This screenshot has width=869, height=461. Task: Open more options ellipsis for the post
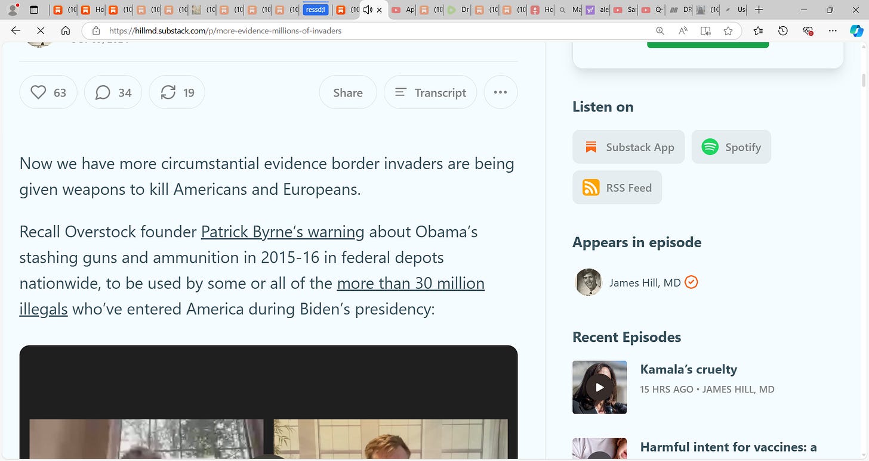point(501,92)
